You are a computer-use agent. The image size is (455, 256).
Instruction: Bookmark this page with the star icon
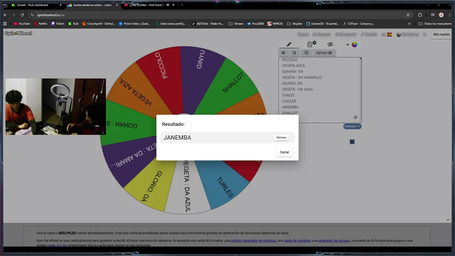(x=408, y=15)
